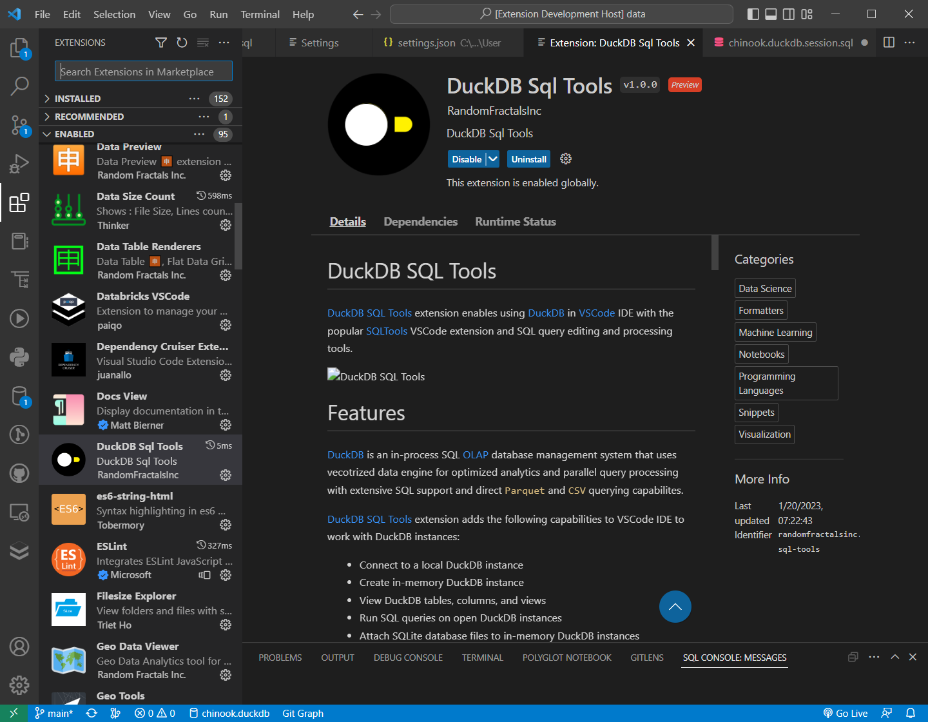Open the Python icon in activity bar
The height and width of the screenshot is (722, 928).
coord(19,357)
